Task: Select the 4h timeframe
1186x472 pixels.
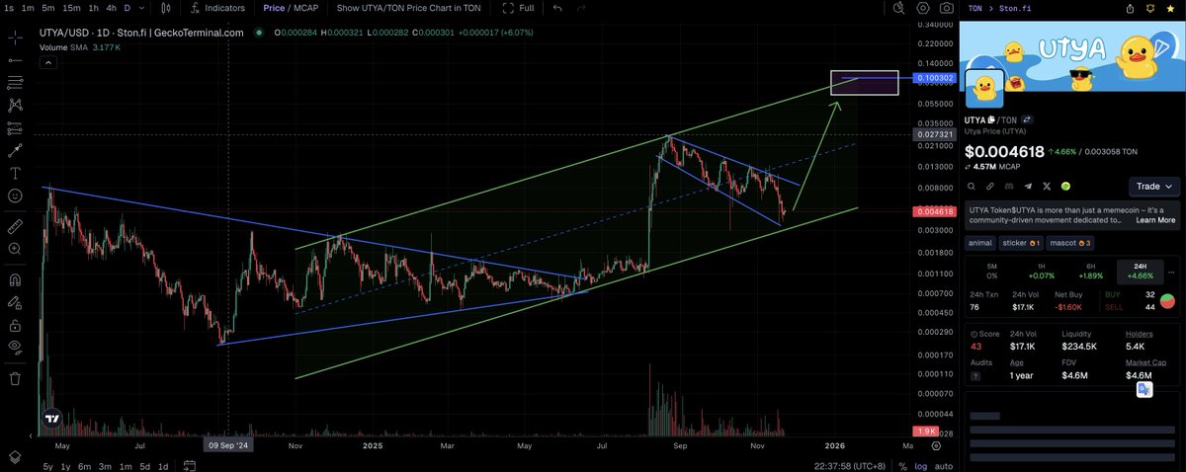Action: (111, 8)
